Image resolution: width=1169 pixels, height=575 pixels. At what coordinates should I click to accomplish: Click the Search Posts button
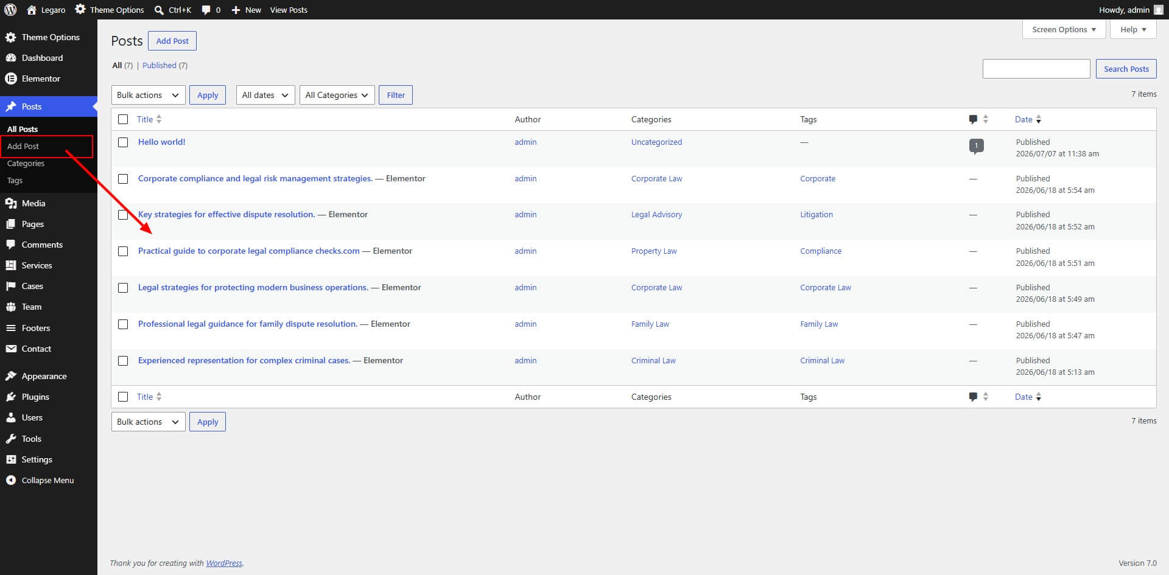1126,69
